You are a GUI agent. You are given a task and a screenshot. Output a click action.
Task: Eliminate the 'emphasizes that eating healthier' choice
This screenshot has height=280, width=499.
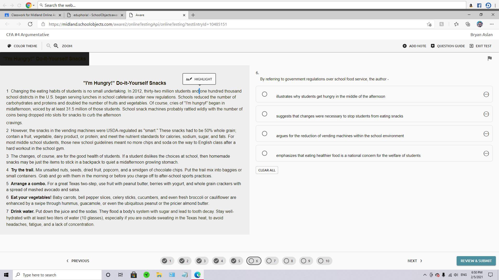486,153
